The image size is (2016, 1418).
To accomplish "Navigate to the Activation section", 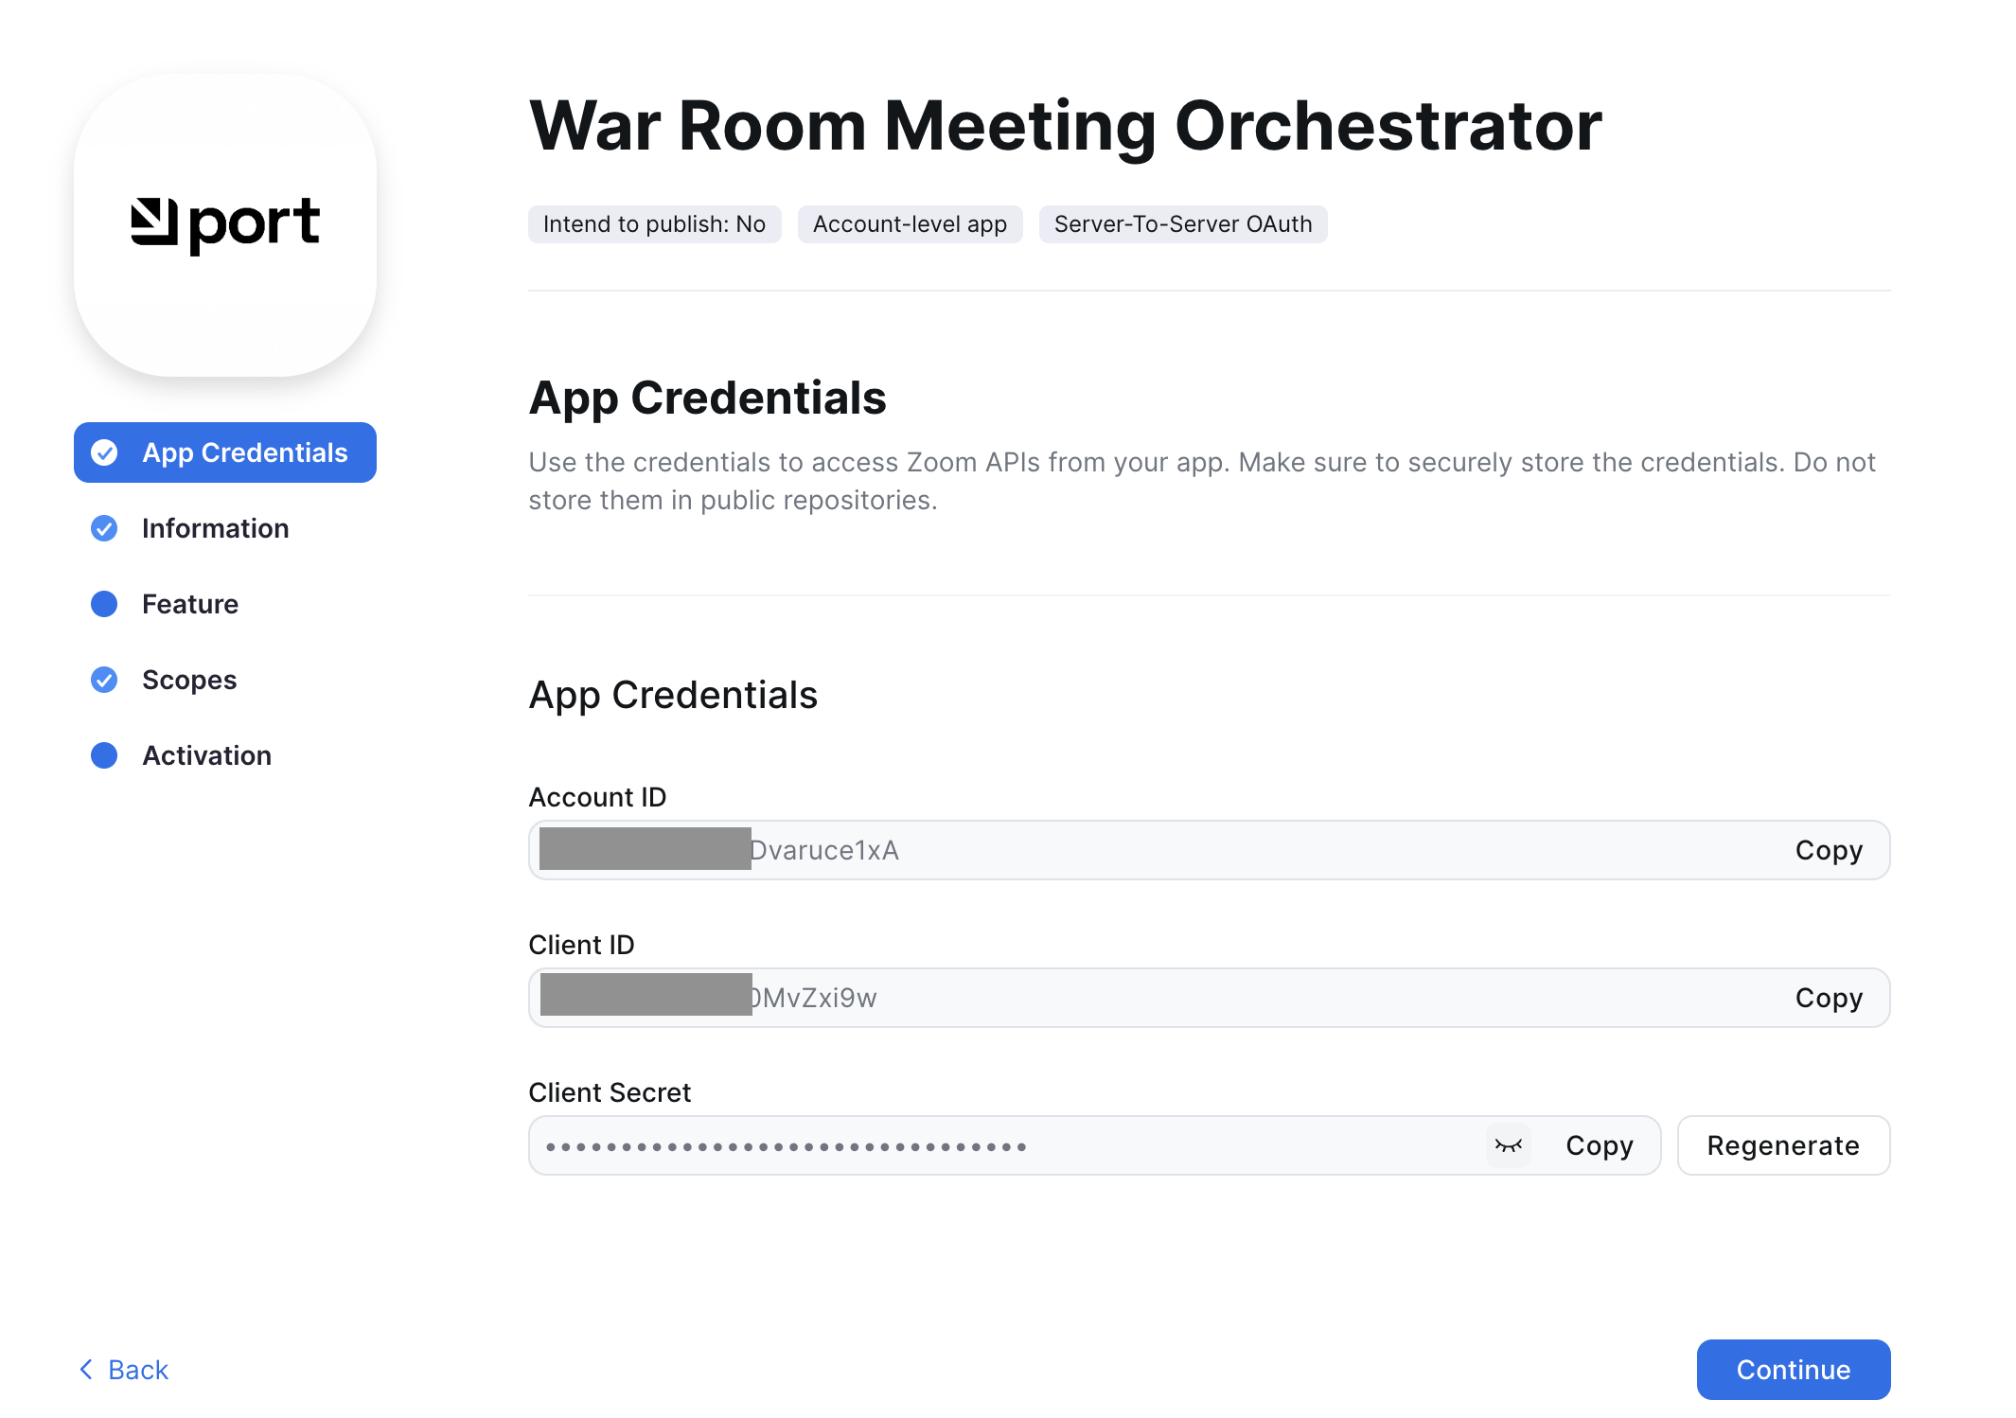I will (206, 755).
